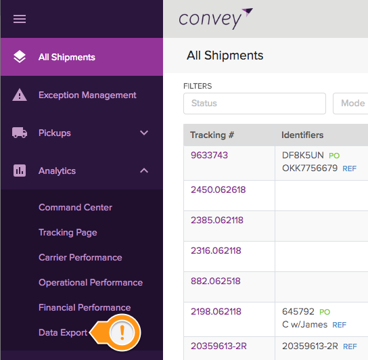
Task: Click the Analytics bar chart icon
Action: (20, 171)
